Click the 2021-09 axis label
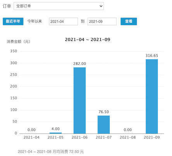 [152, 137]
